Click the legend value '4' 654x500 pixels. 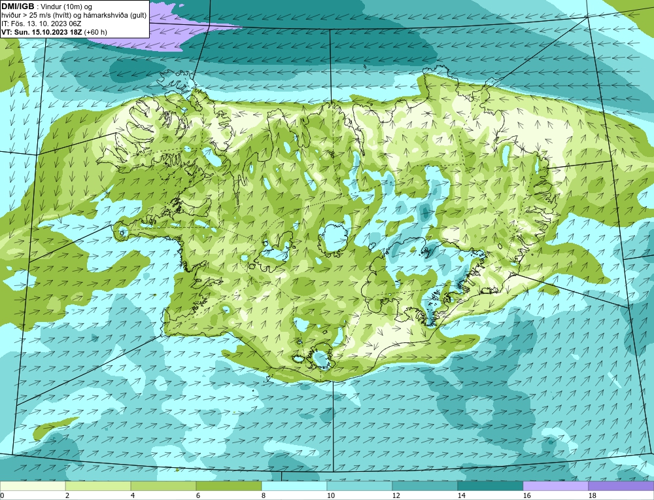pos(133,496)
